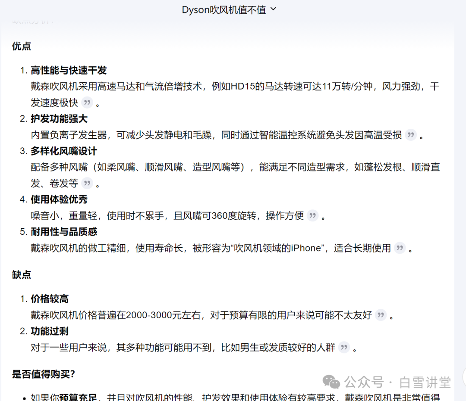Click the heading 缺点
The width and height of the screenshot is (466, 401).
[x=22, y=275]
